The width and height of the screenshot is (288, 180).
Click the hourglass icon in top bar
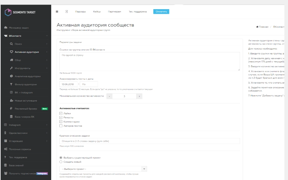(66, 11)
